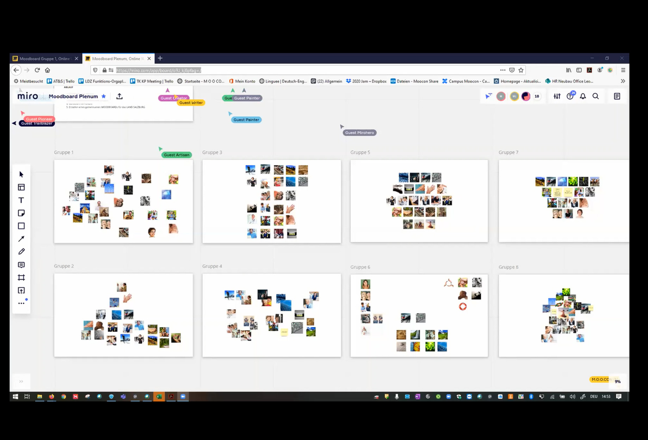Open the notes panel icon
The height and width of the screenshot is (440, 648).
[x=617, y=96]
